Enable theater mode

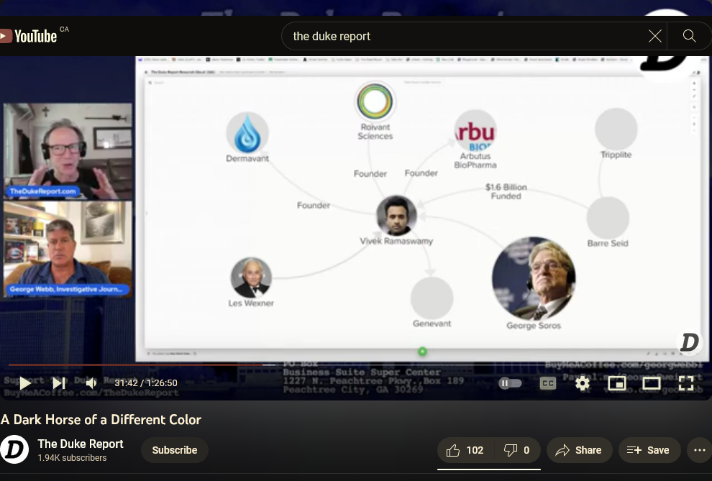pyautogui.click(x=651, y=383)
